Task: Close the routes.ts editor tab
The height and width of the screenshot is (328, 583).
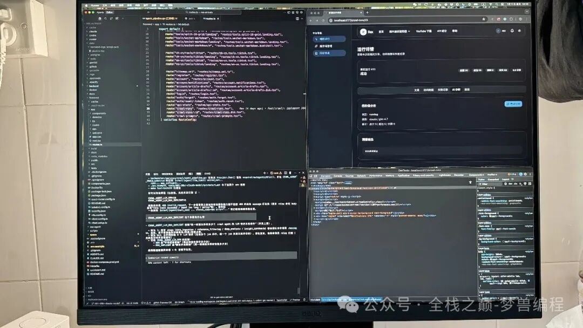Action: (x=218, y=18)
